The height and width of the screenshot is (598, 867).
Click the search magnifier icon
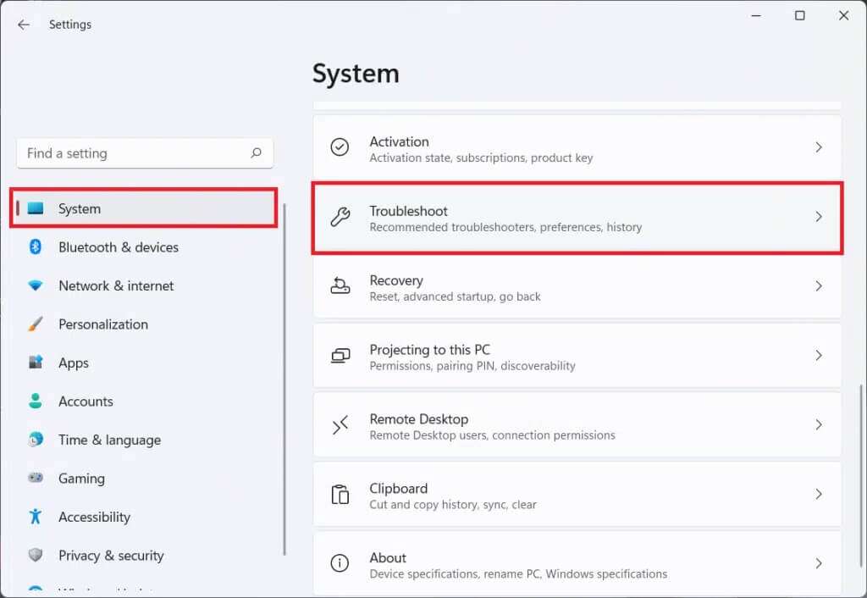tap(256, 153)
